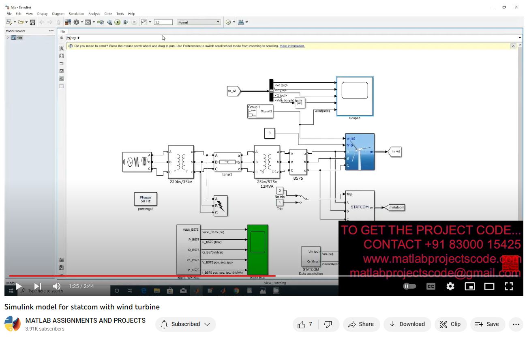This screenshot has width=527, height=337.
Task: Click the Stop simulation icon
Action: (x=134, y=22)
